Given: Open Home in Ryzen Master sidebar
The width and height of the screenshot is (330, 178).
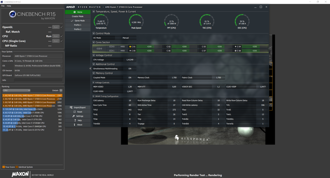Looking at the screenshot, I should [x=78, y=12].
